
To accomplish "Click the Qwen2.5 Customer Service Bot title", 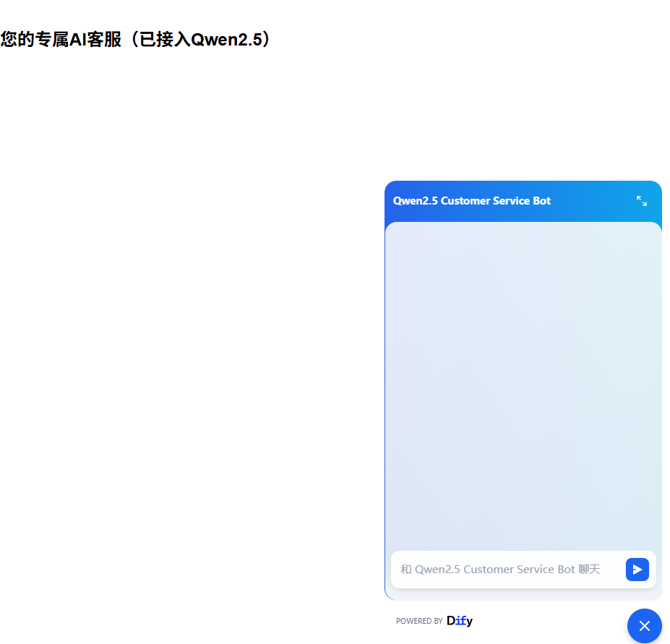I will click(472, 201).
